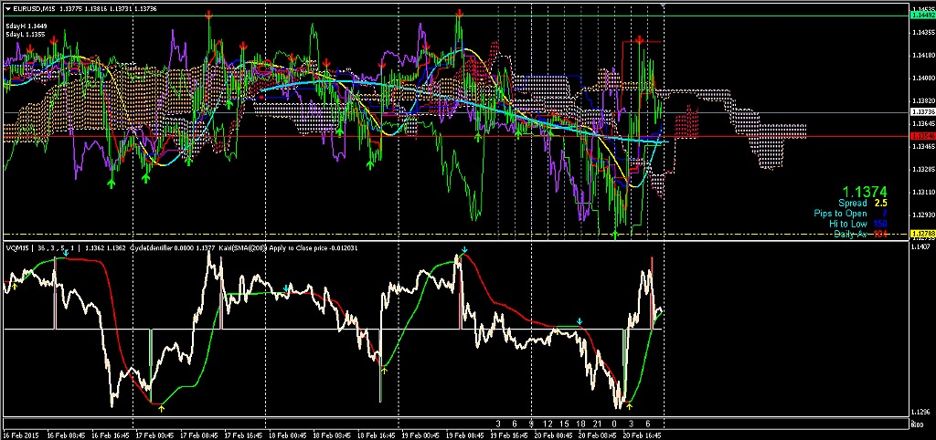Select the red 1.13548 price level label
Screen dimensions: 936x440
(x=921, y=136)
